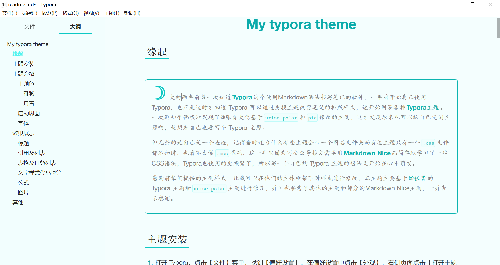Open the 段落(P) menu
This screenshot has height=265, width=500.
50,13
